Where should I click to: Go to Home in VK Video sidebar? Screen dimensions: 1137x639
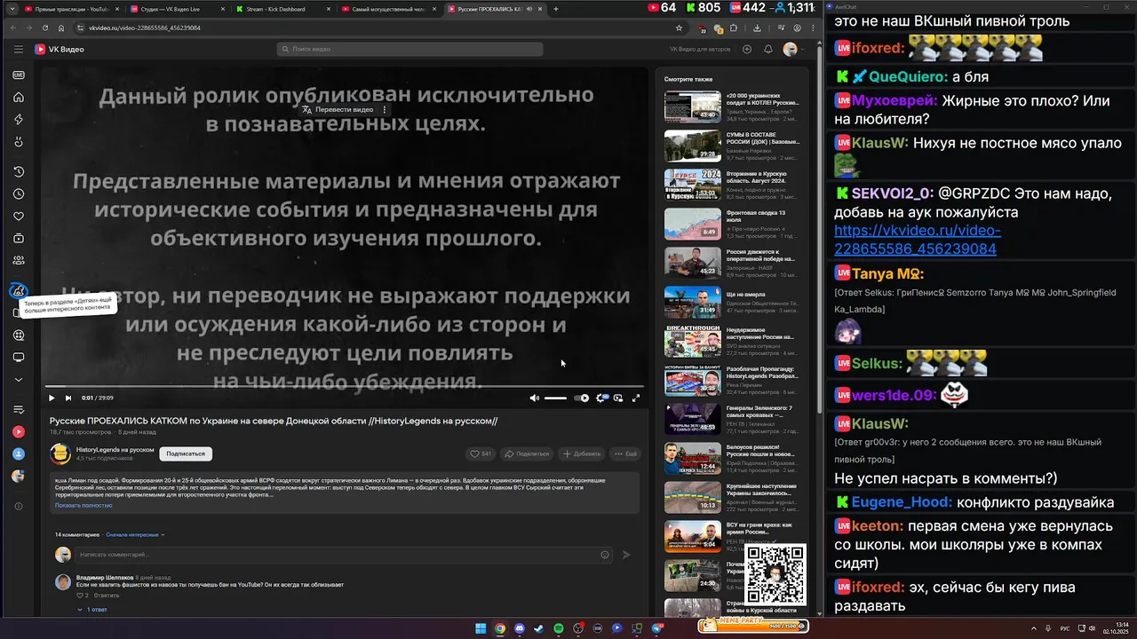coord(19,98)
